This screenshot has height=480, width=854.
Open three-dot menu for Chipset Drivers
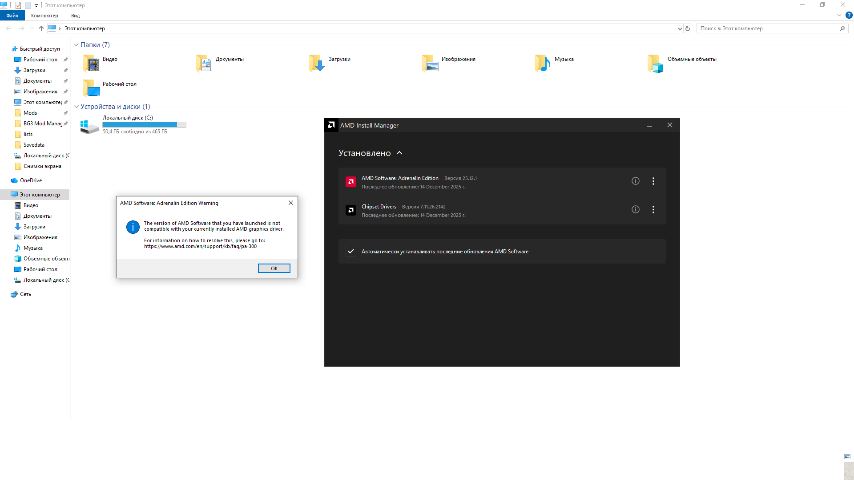click(653, 209)
